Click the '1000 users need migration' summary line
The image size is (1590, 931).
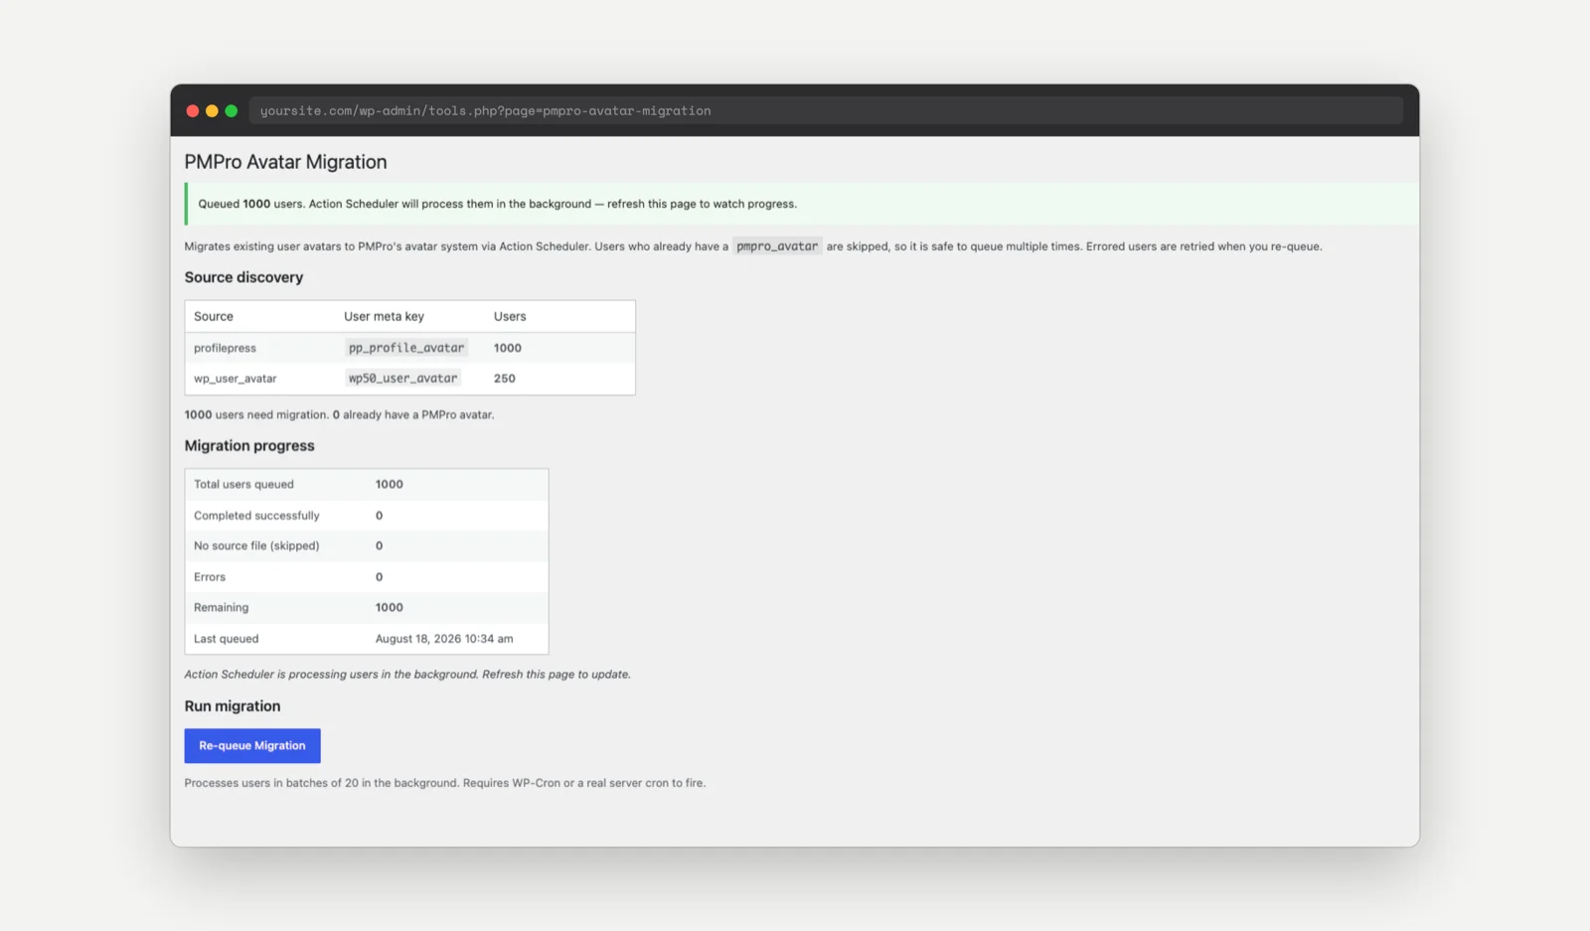[x=339, y=414]
